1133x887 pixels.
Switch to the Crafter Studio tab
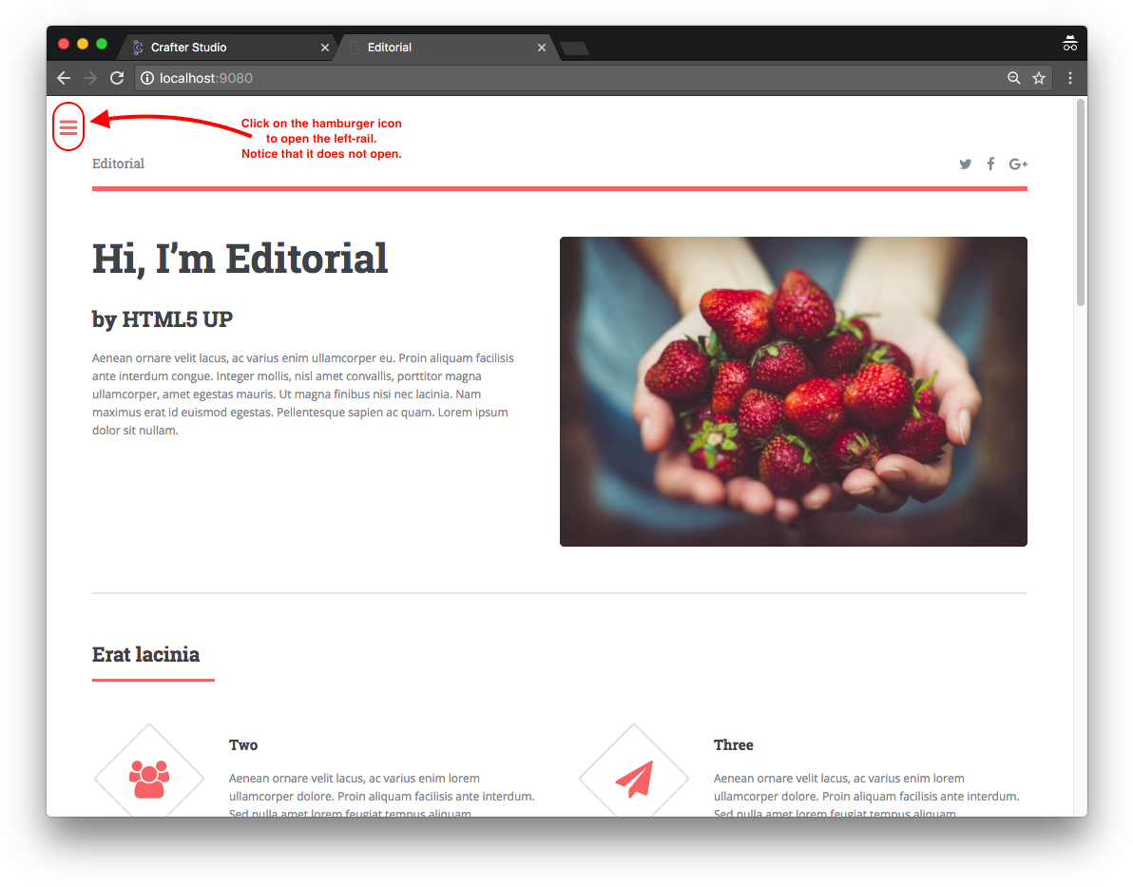(x=226, y=47)
